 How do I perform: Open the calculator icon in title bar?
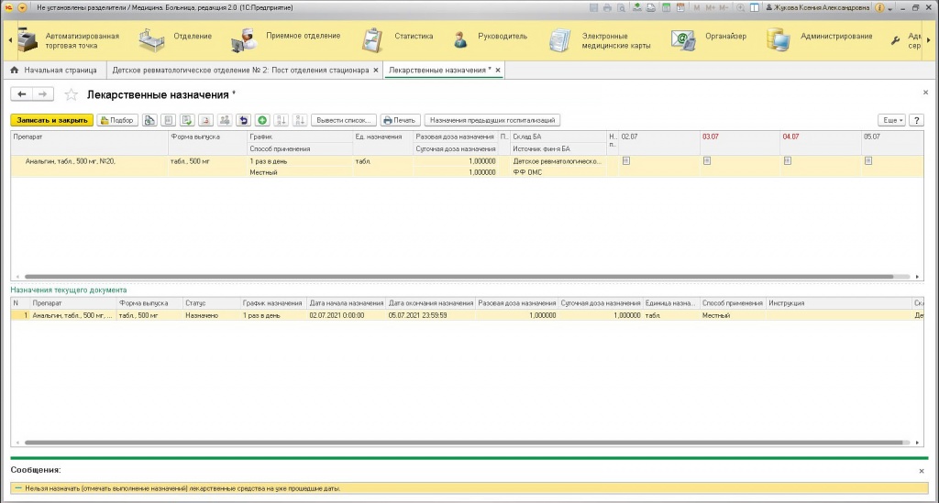pyautogui.click(x=666, y=7)
